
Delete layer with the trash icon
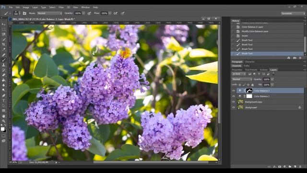(x=300, y=167)
